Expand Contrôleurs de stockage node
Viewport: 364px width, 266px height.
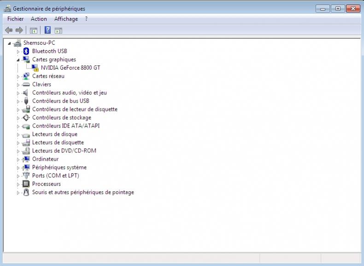[x=18, y=118]
